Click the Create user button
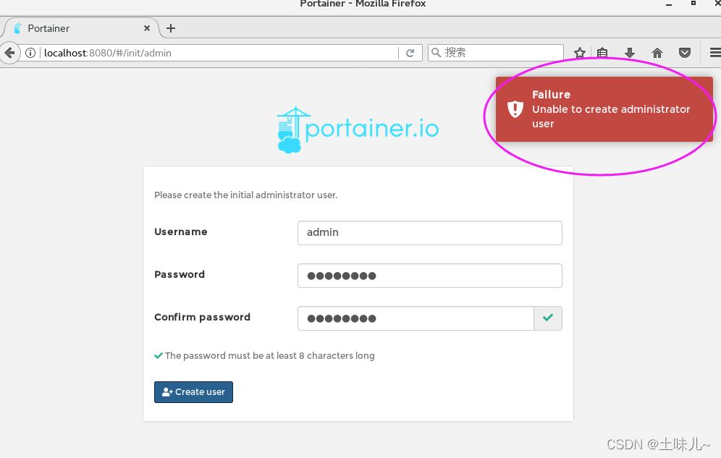The image size is (721, 458). click(193, 392)
